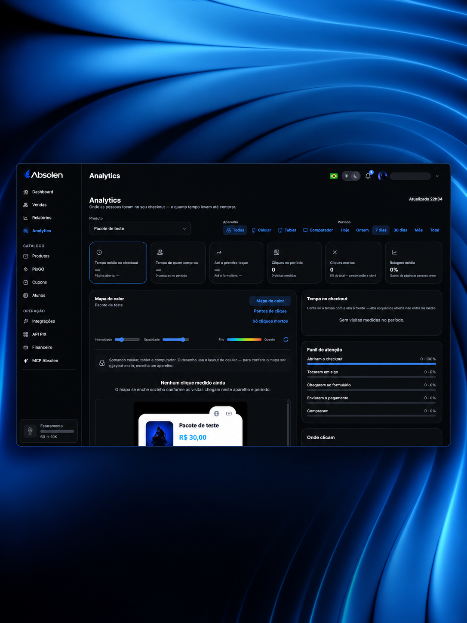Filter by Computador device
The image size is (467, 623).
(x=318, y=230)
